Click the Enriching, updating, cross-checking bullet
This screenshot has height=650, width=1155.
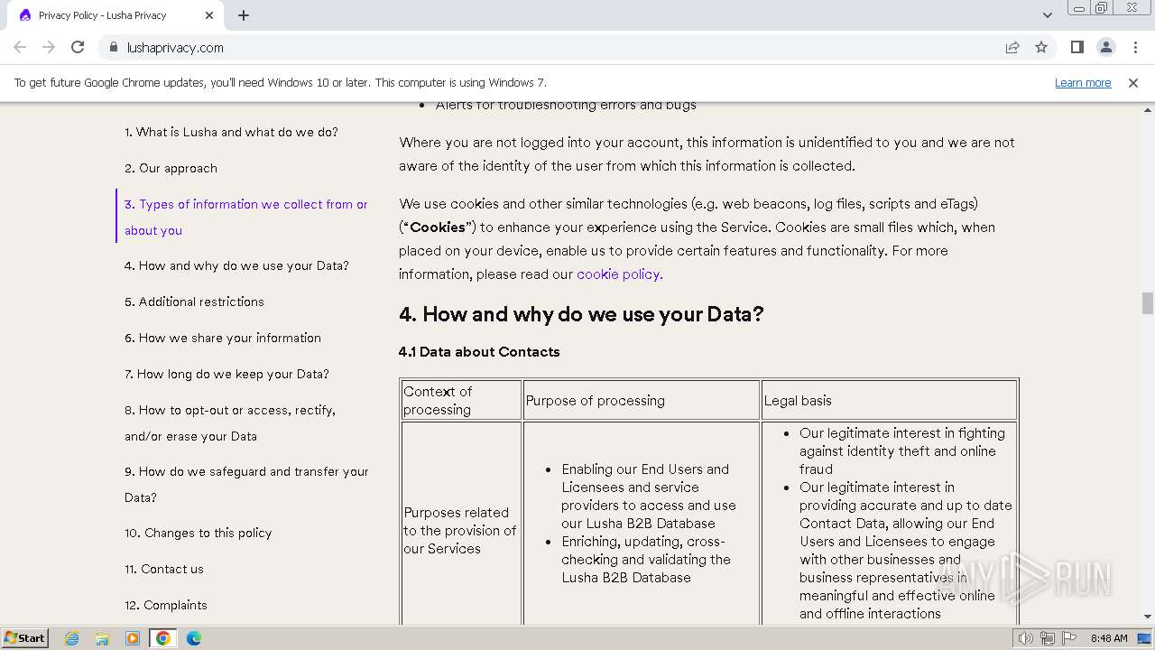point(646,560)
